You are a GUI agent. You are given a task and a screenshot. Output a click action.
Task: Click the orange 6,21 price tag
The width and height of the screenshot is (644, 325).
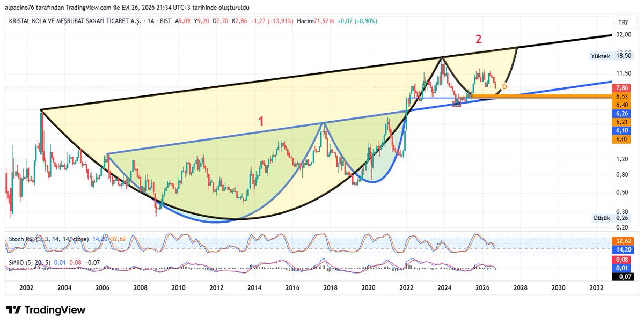(x=623, y=122)
